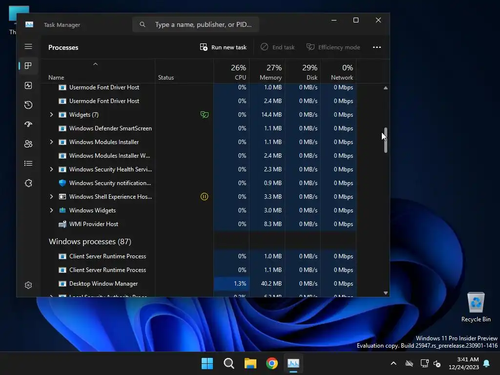Click the sort direction chevron above Name

[x=95, y=64]
